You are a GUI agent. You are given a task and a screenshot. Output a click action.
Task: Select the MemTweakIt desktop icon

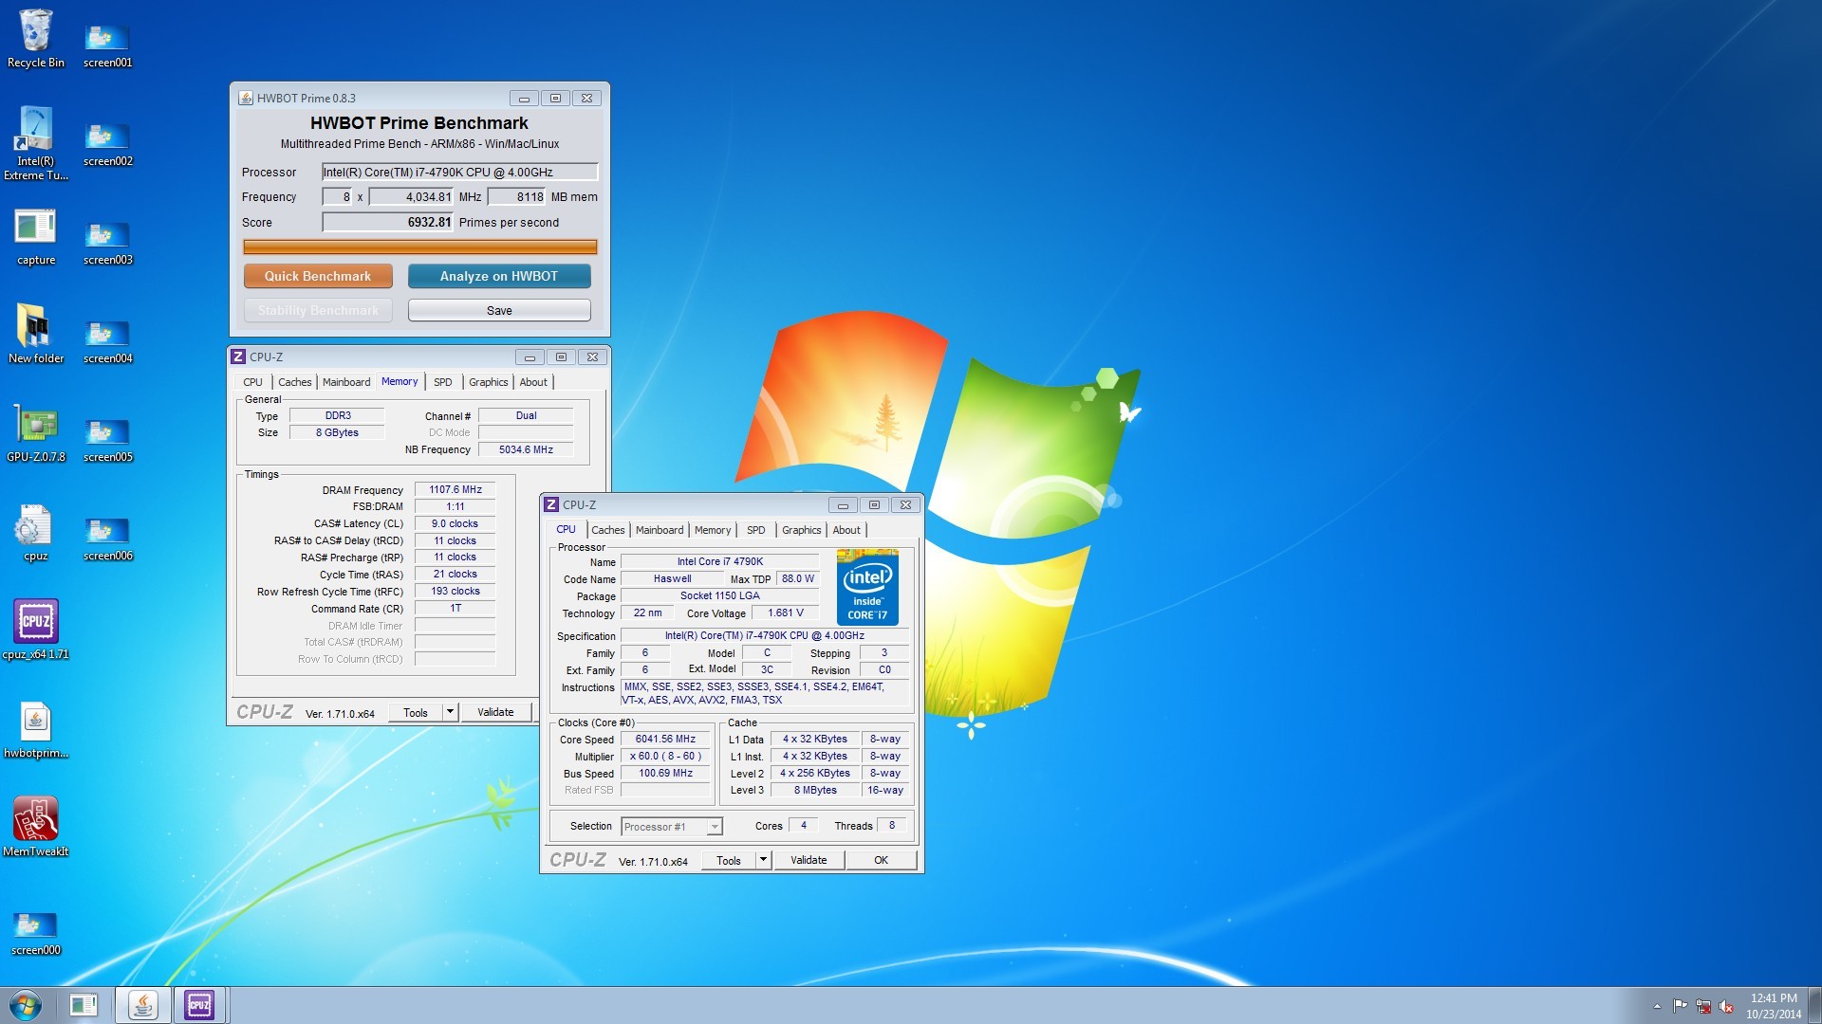tap(36, 827)
